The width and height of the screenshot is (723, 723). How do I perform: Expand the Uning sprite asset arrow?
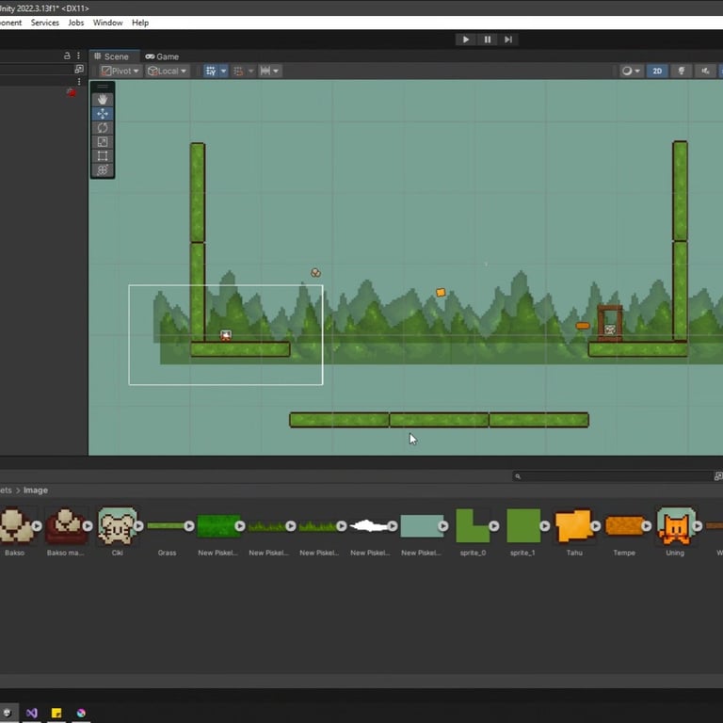[x=698, y=526]
